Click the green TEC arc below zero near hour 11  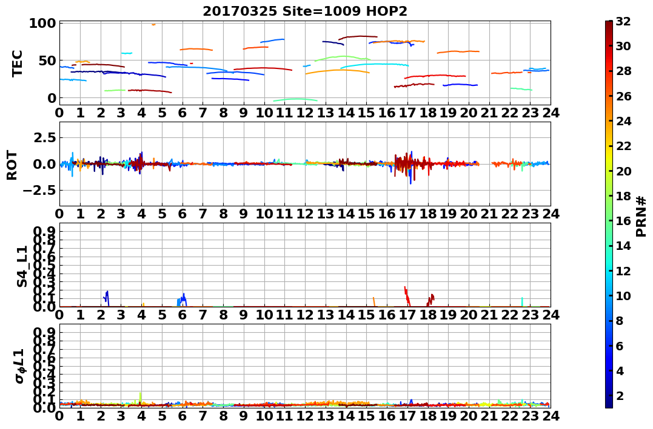(x=295, y=100)
